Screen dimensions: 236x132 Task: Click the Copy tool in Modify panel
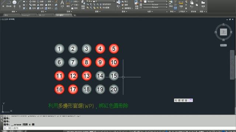(32, 5)
